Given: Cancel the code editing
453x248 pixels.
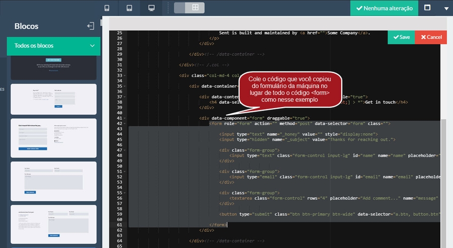Looking at the screenshot, I should (431, 37).
